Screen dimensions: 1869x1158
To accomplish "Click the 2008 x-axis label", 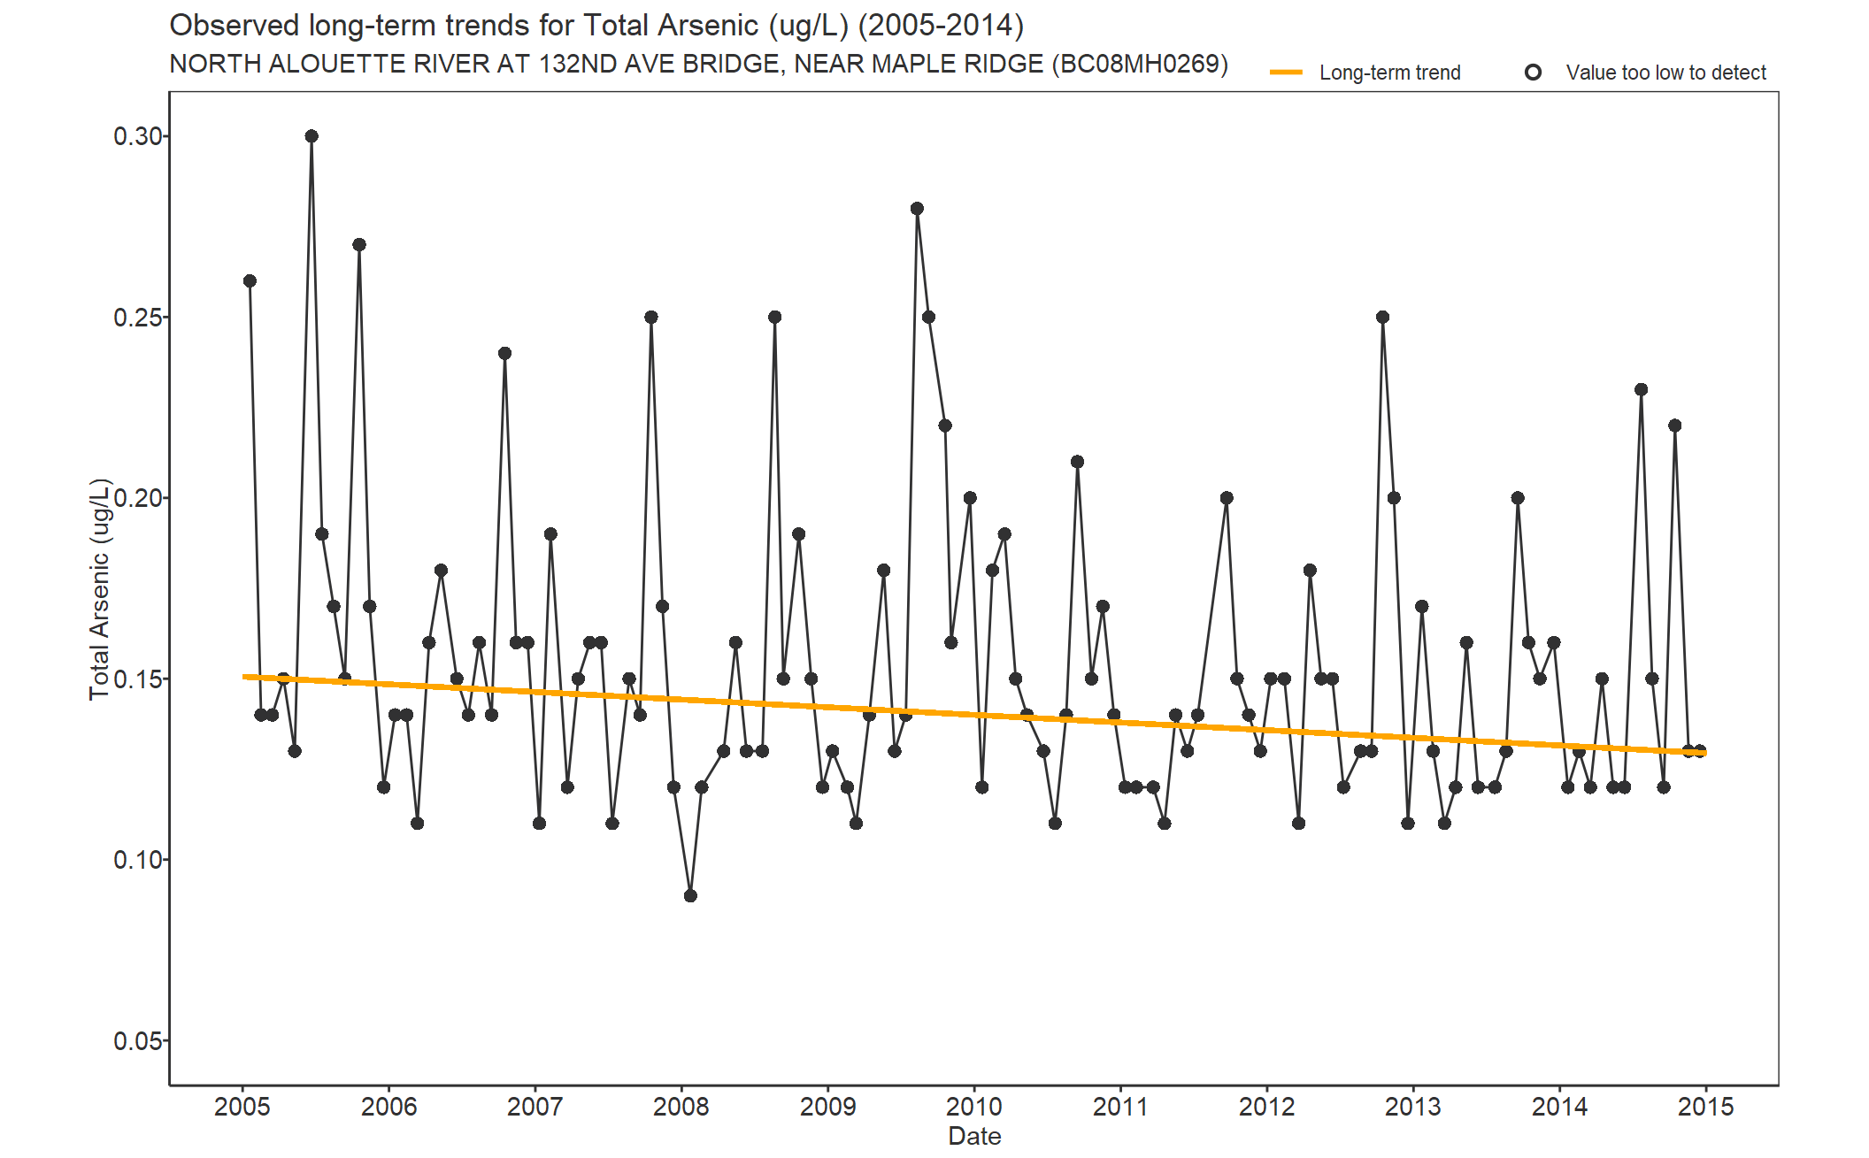I will (681, 1107).
